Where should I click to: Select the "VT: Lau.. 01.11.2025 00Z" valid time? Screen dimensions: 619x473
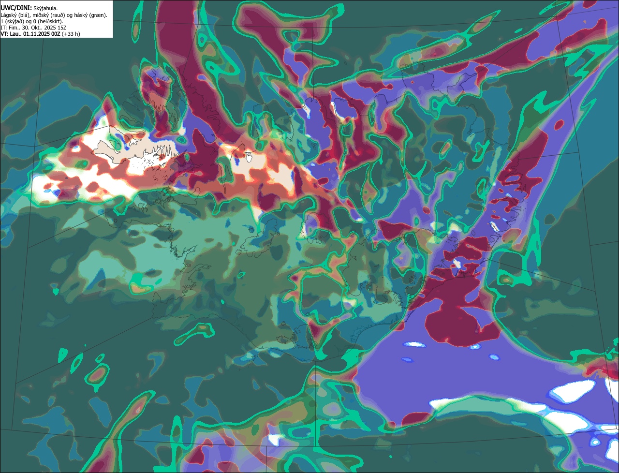point(31,34)
